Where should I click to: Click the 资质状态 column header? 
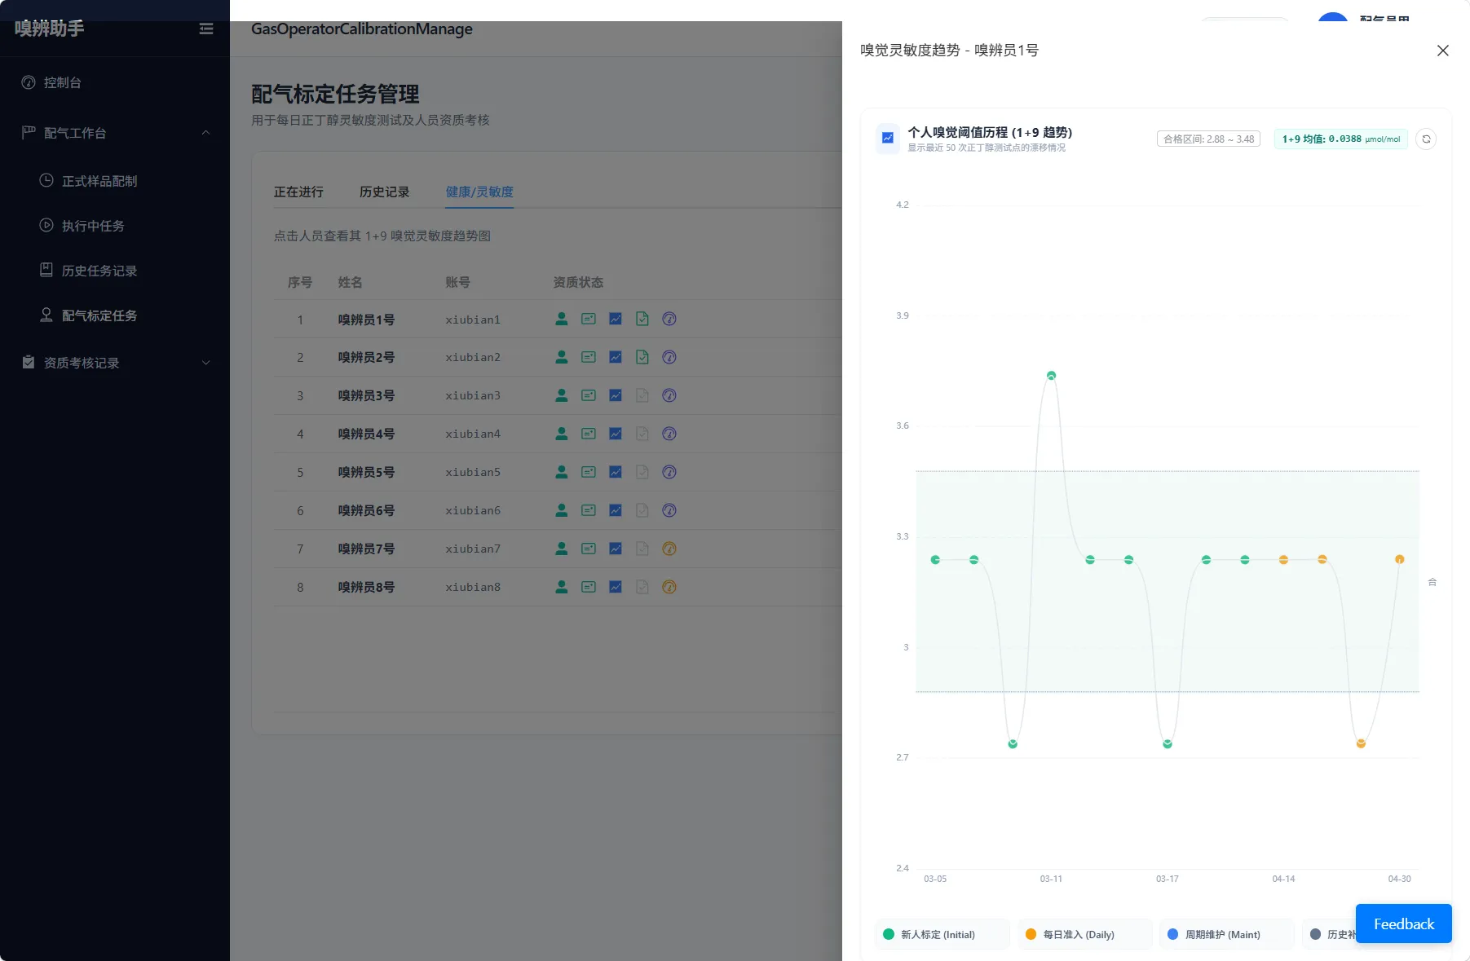click(x=578, y=282)
